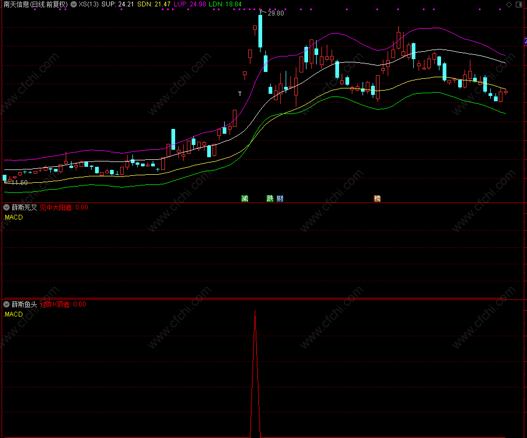Click the green LDN: 18.84 value
Screen dimensions: 527x438
tap(225, 4)
